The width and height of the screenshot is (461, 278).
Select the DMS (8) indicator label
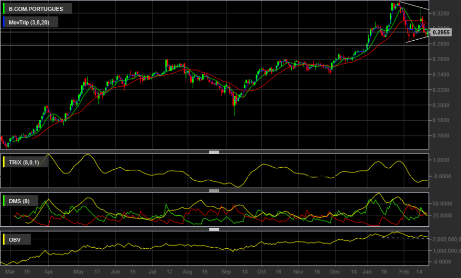[19, 201]
